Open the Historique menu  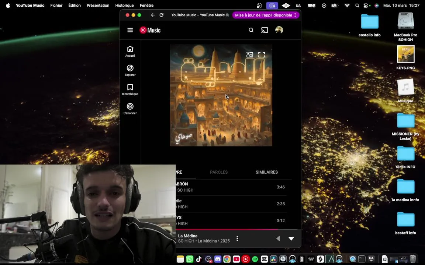point(124,6)
